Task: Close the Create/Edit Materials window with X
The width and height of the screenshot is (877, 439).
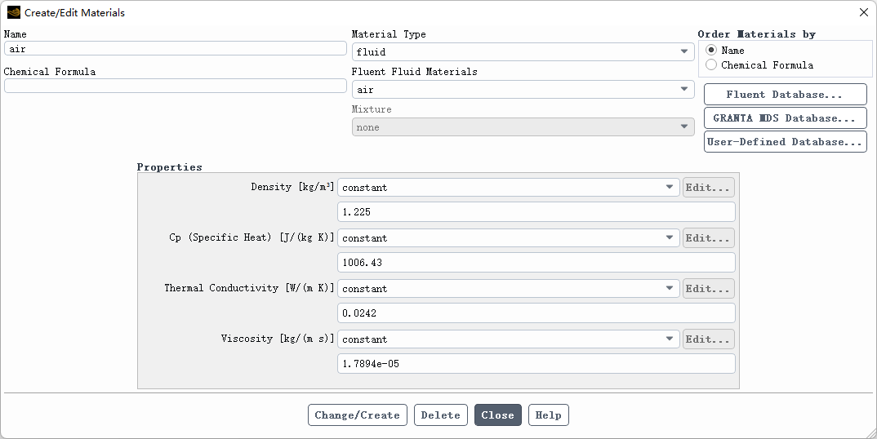Action: pyautogui.click(x=864, y=12)
